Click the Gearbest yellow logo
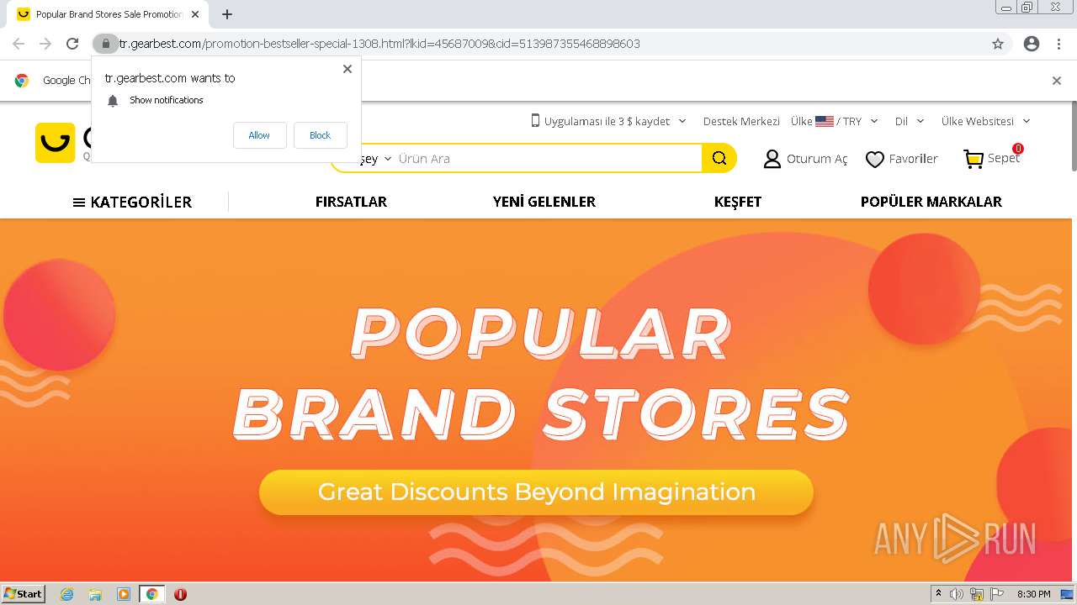The width and height of the screenshot is (1077, 605). (55, 142)
